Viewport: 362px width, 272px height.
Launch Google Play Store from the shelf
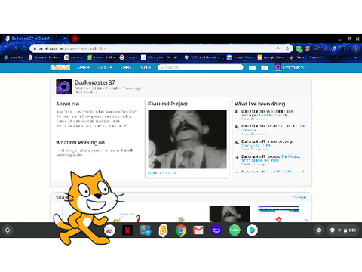[x=252, y=230]
